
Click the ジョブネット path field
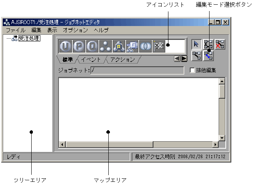[x=137, y=70]
